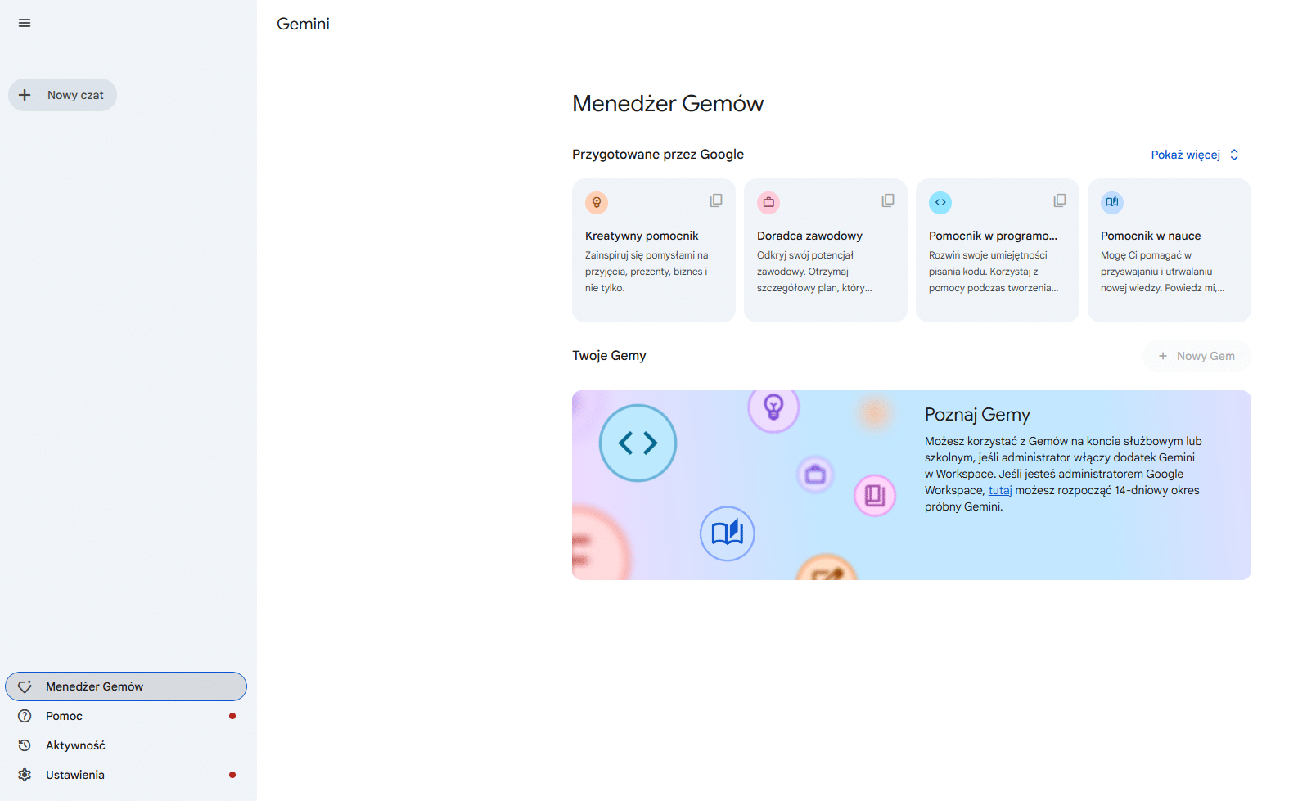The width and height of the screenshot is (1316, 801).
Task: Click the Twoje Gemy section heading
Action: tap(609, 356)
